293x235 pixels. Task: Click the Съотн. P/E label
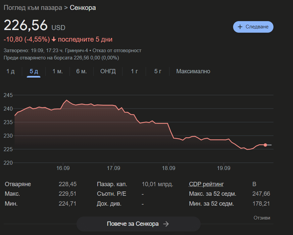tap(112, 194)
